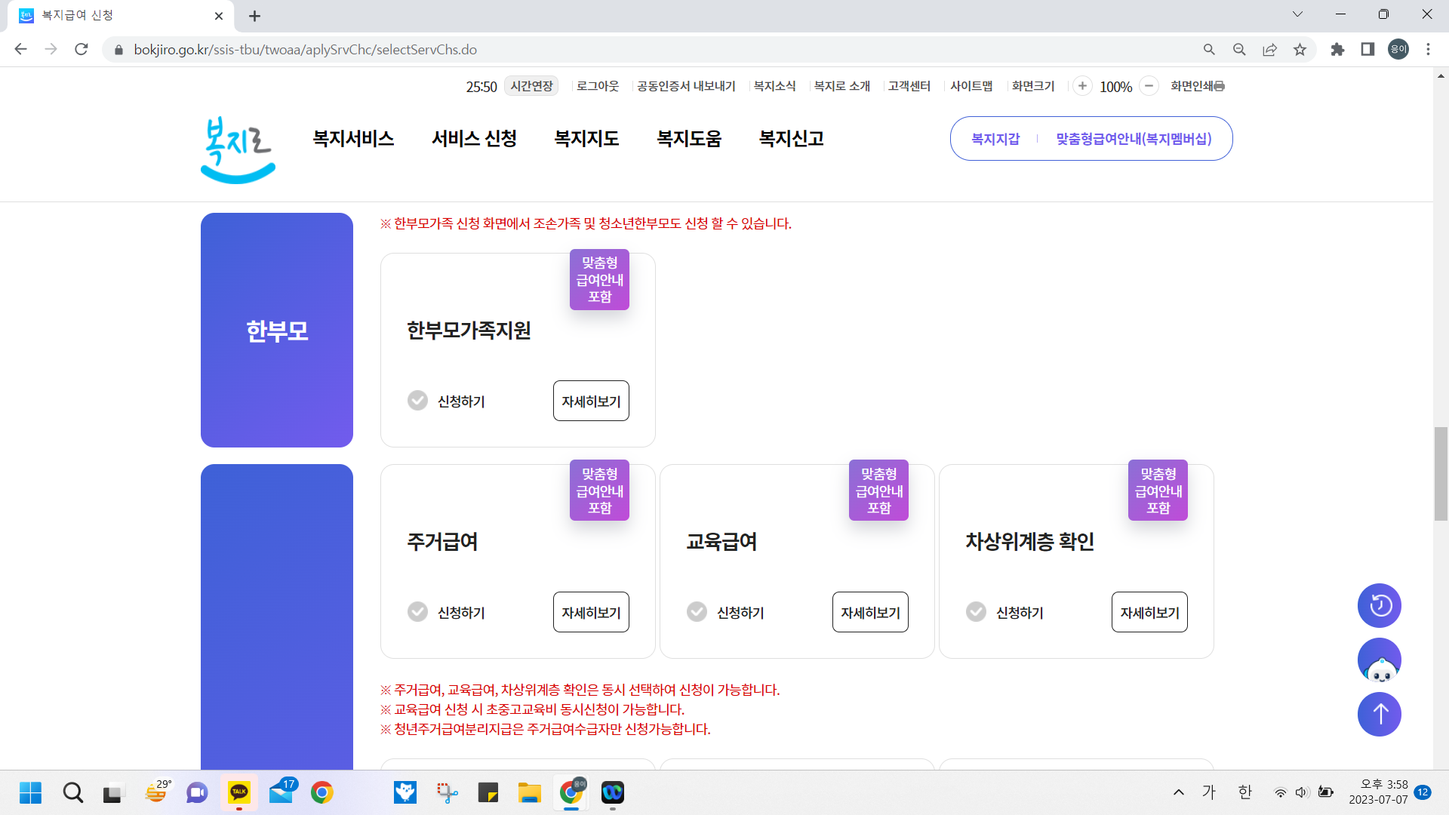Open the browser tab search chevron
Screen dimensions: 1449x815
pos(1297,14)
